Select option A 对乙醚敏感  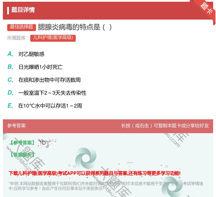31,54
